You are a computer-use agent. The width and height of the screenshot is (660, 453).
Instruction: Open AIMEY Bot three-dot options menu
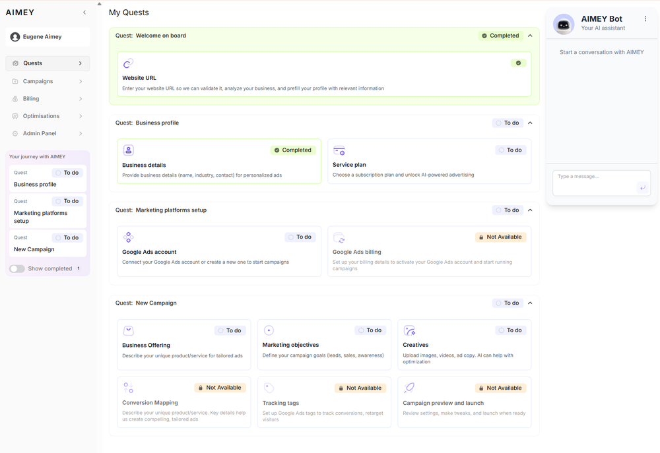click(645, 19)
